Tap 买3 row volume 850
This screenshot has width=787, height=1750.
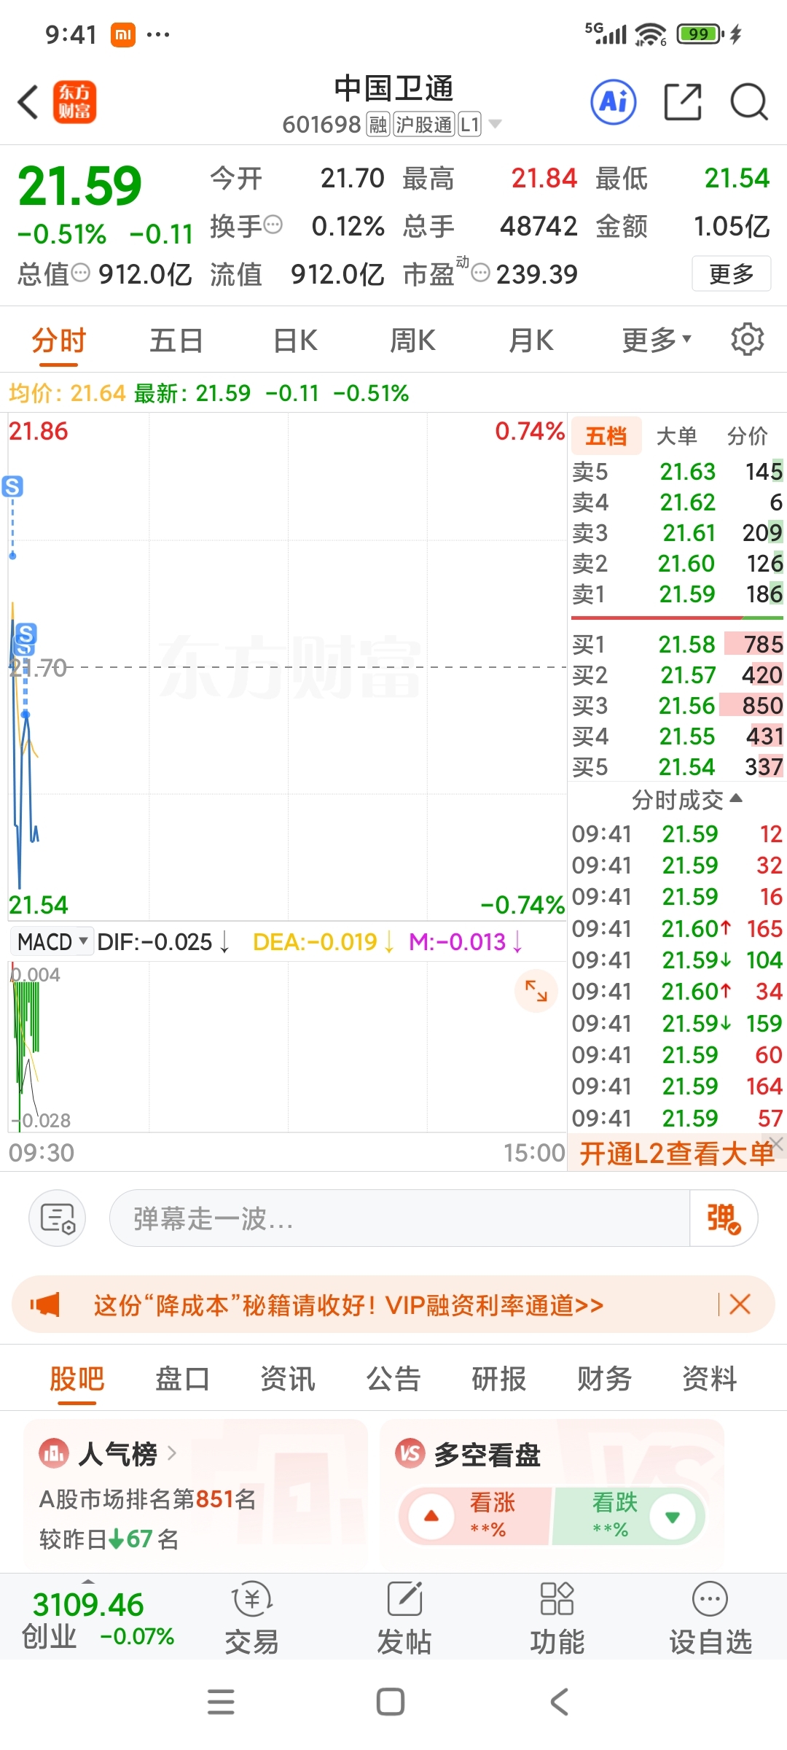(x=762, y=705)
